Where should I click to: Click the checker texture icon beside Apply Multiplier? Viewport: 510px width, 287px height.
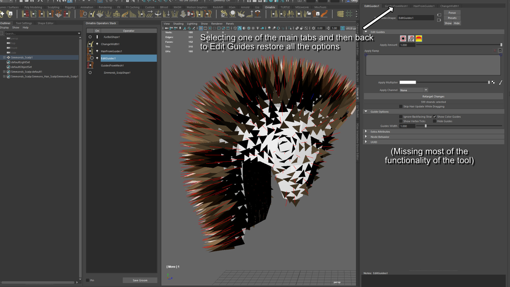tap(493, 82)
